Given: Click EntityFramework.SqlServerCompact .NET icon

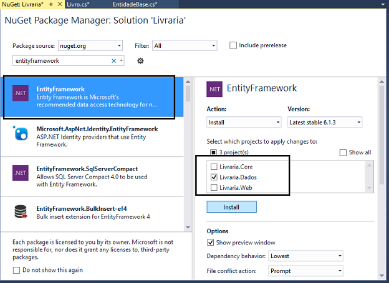Looking at the screenshot, I should pyautogui.click(x=21, y=173).
